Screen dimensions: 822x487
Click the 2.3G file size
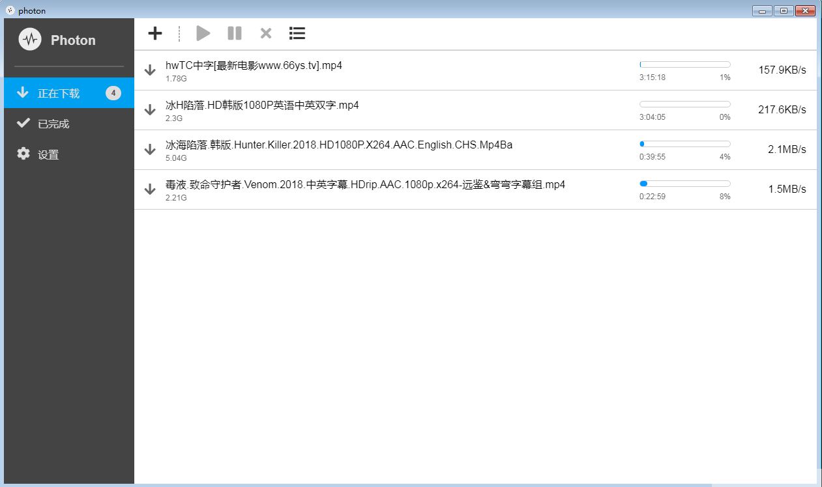coord(174,118)
